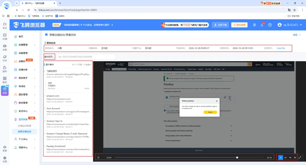
Task: Select 开店 in the far-left icon rail
Action: (5, 58)
